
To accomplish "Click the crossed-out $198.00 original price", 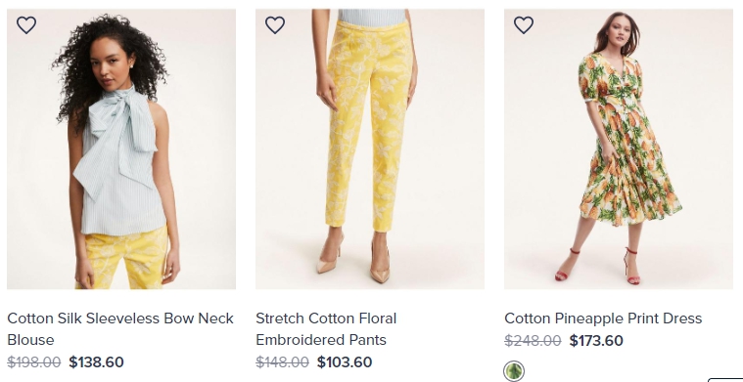I will click(x=34, y=362).
